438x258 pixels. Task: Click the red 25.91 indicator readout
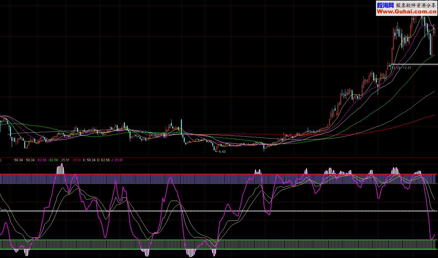pos(76,160)
